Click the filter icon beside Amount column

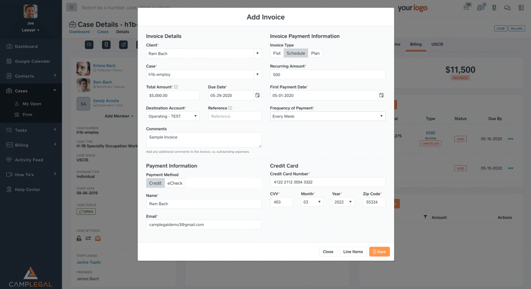point(425,217)
